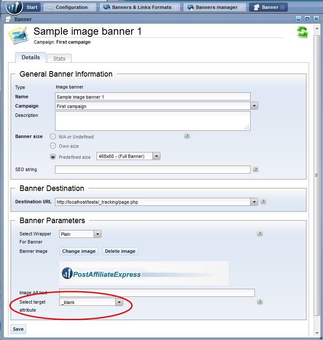
Task: Click the sample image banner picture icon
Action: [x=19, y=35]
